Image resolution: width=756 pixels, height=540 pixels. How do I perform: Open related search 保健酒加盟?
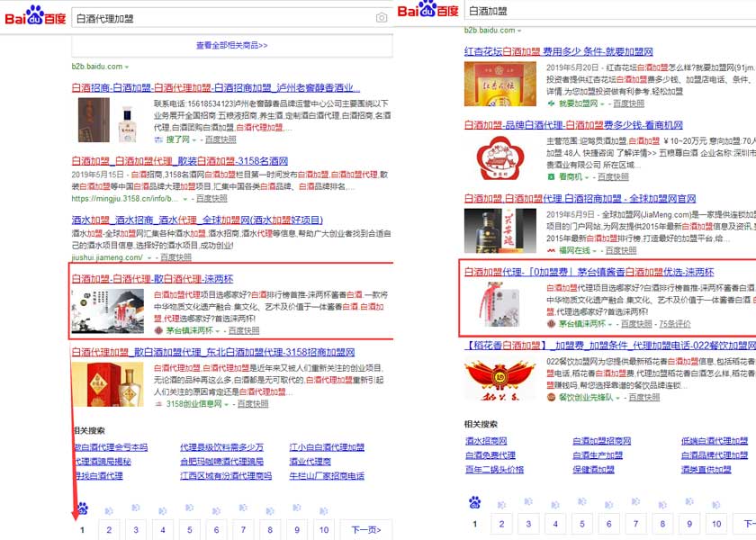(x=593, y=470)
